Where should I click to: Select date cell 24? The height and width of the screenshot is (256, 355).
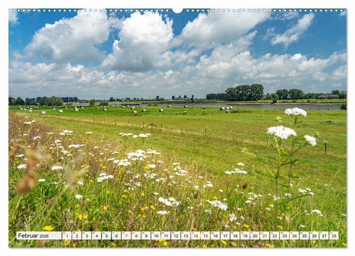pos(295,236)
